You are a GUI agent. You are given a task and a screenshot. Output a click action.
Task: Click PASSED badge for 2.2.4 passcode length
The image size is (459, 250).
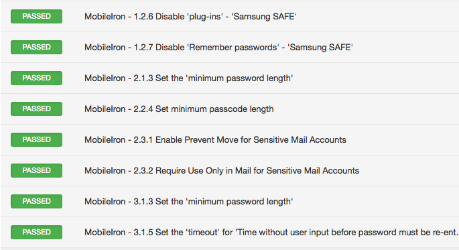tap(36, 109)
